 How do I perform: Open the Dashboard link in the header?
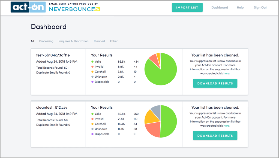point(220,8)
